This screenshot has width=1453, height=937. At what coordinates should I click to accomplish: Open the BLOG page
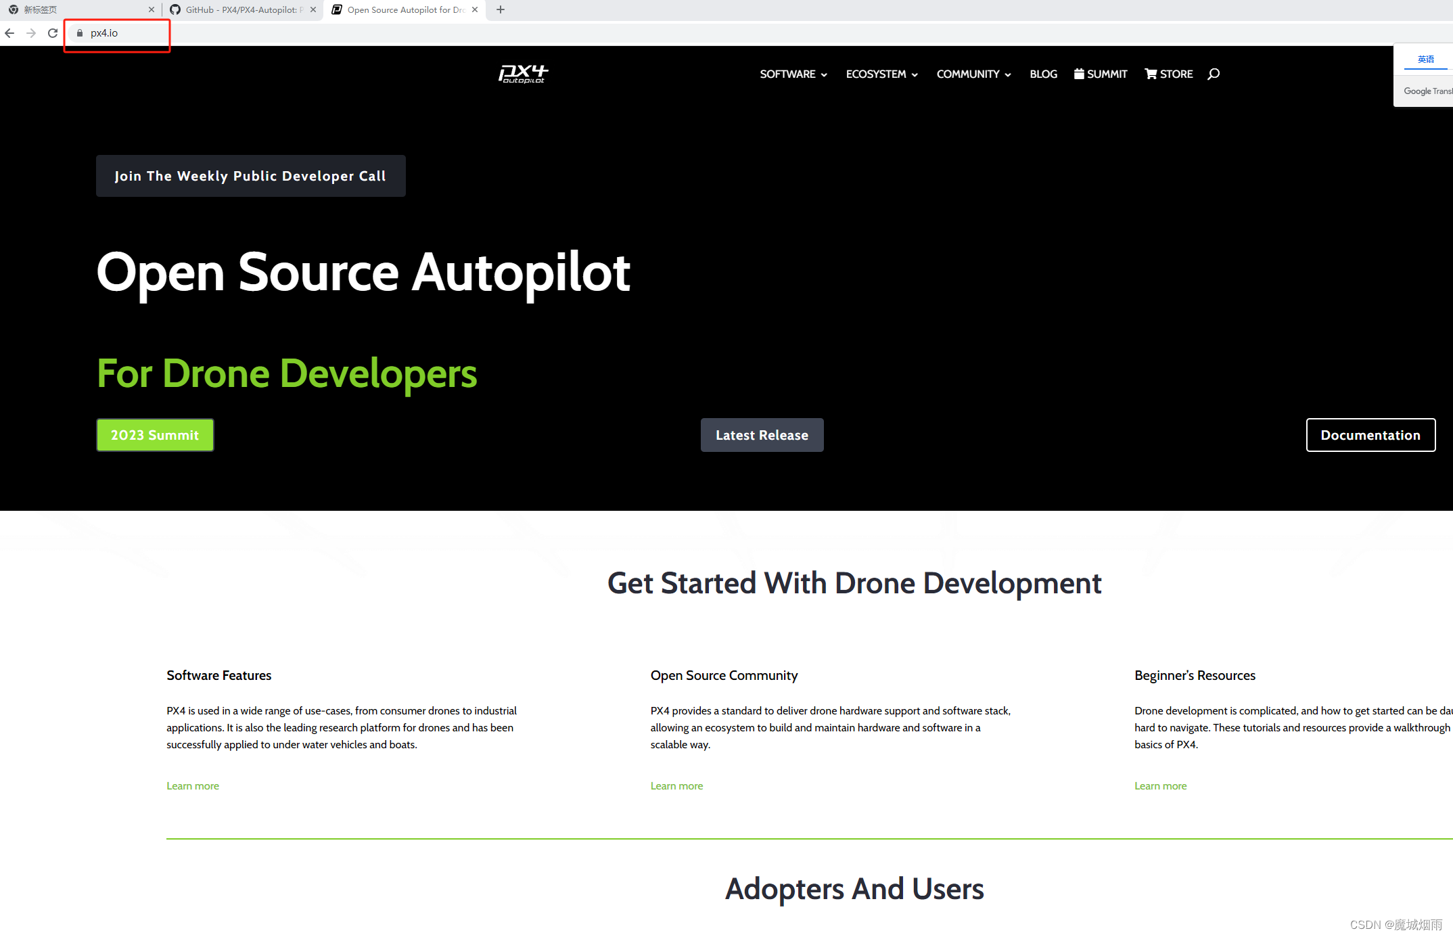pyautogui.click(x=1043, y=74)
